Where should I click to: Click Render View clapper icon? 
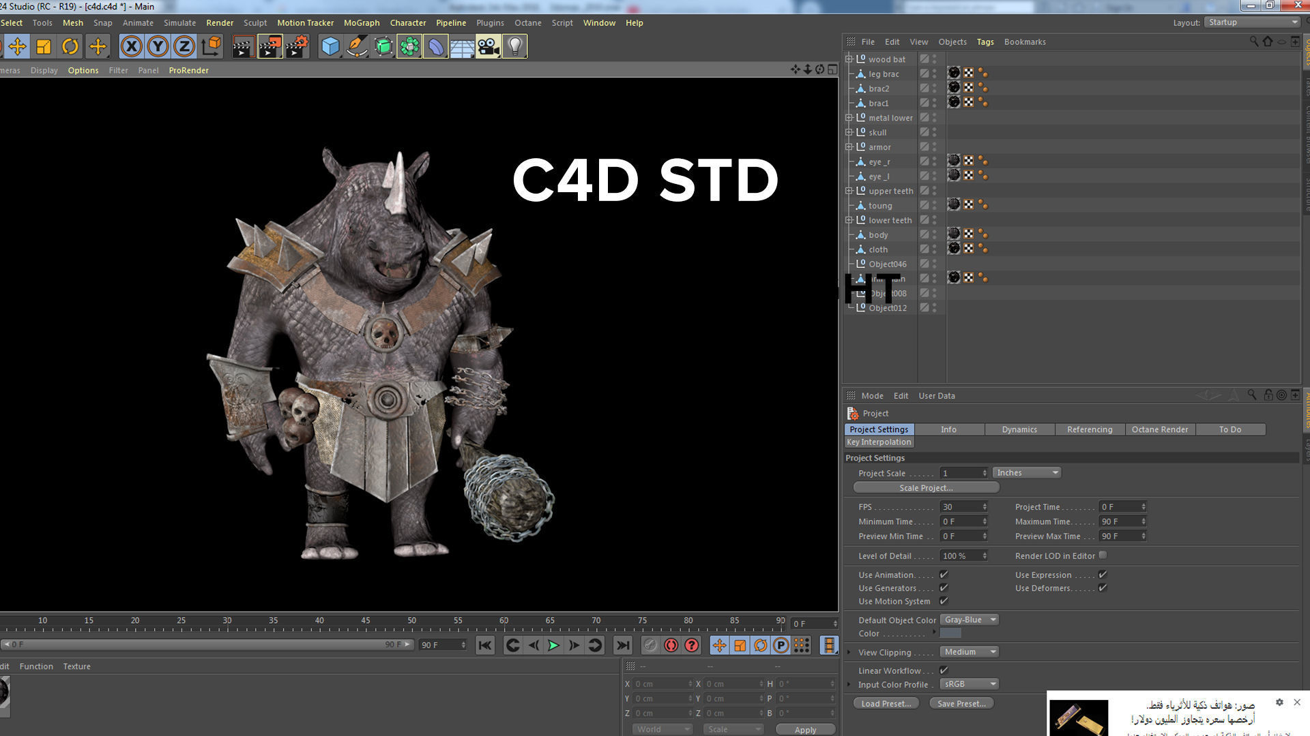coord(243,46)
